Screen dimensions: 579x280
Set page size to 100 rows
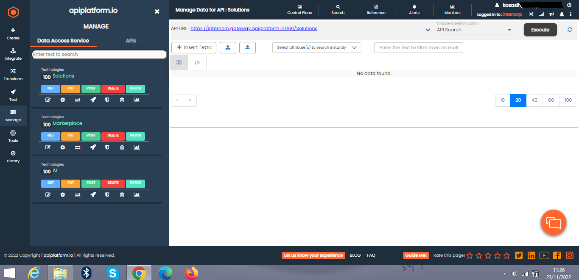tap(568, 100)
